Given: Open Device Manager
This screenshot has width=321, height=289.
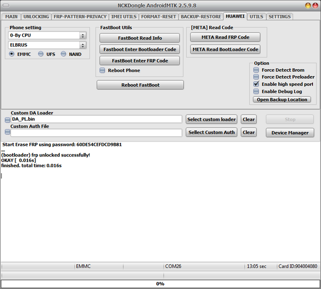Looking at the screenshot, I should (x=290, y=133).
